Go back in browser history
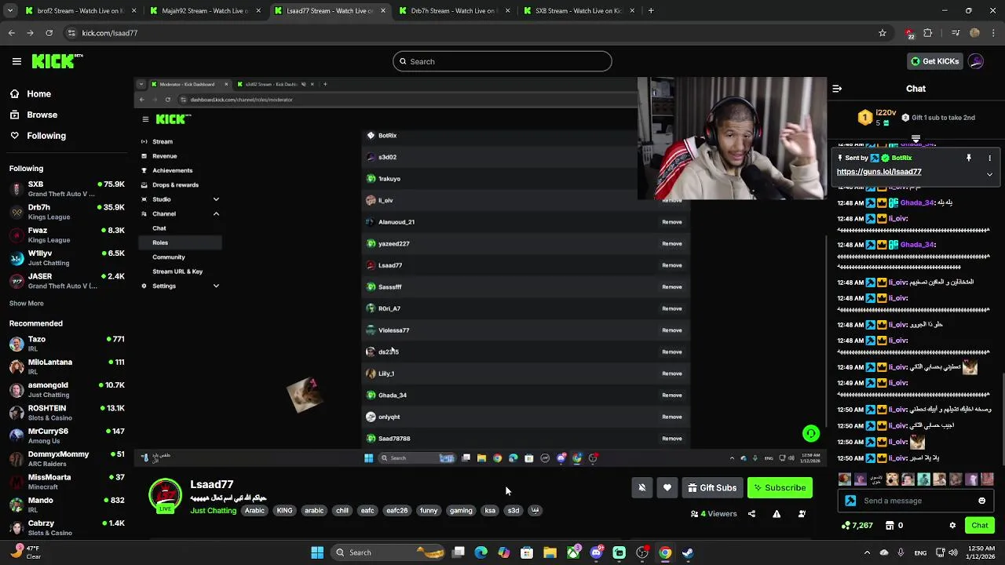Screen dimensions: 1005x565 12,33
